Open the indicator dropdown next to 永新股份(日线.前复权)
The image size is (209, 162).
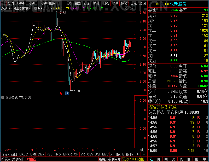36,8
